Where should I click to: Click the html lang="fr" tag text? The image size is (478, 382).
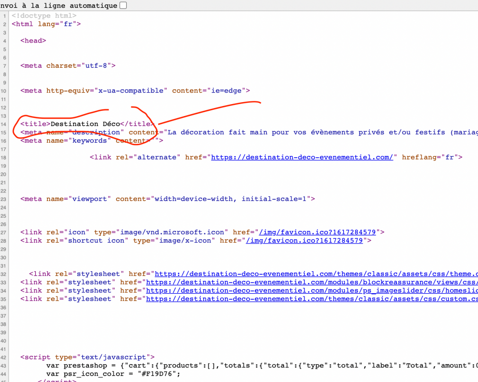pos(46,24)
